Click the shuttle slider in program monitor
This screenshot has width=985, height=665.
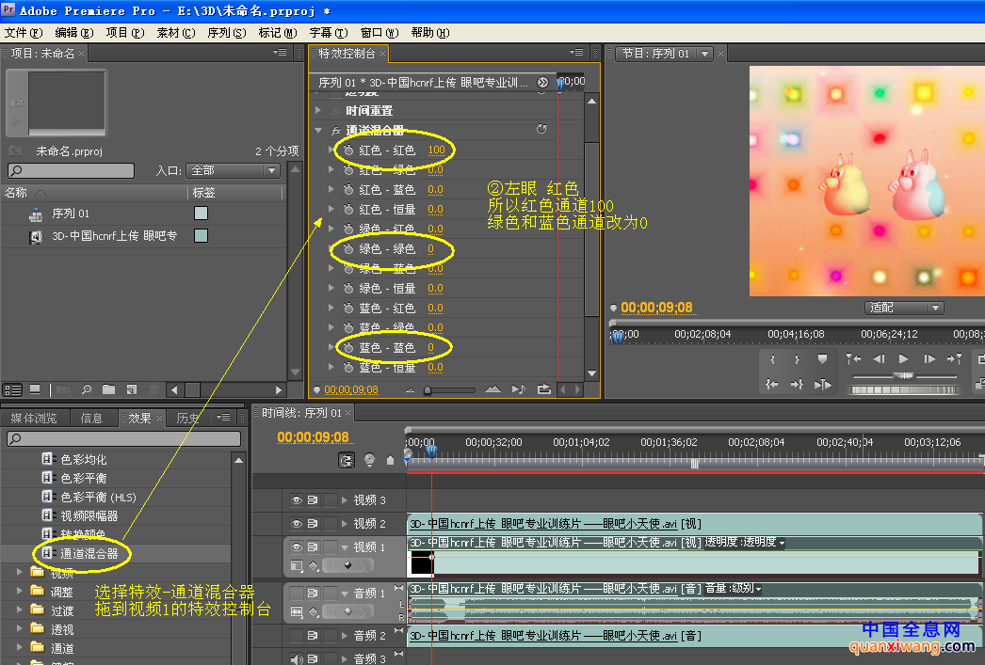pos(904,376)
